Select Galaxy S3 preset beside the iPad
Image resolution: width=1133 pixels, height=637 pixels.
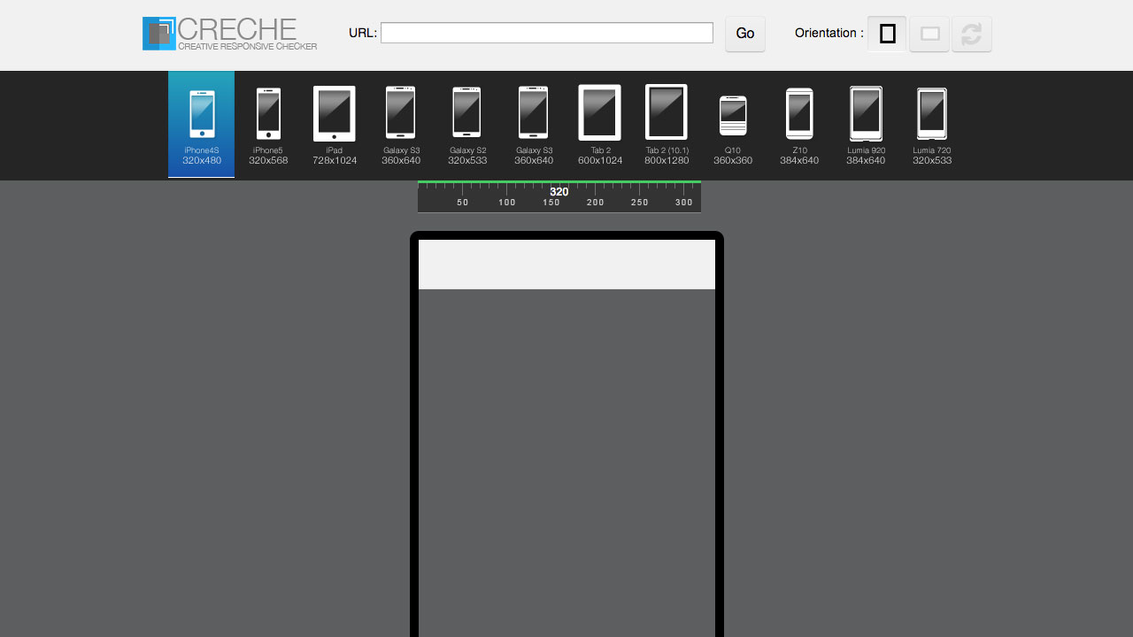click(401, 125)
